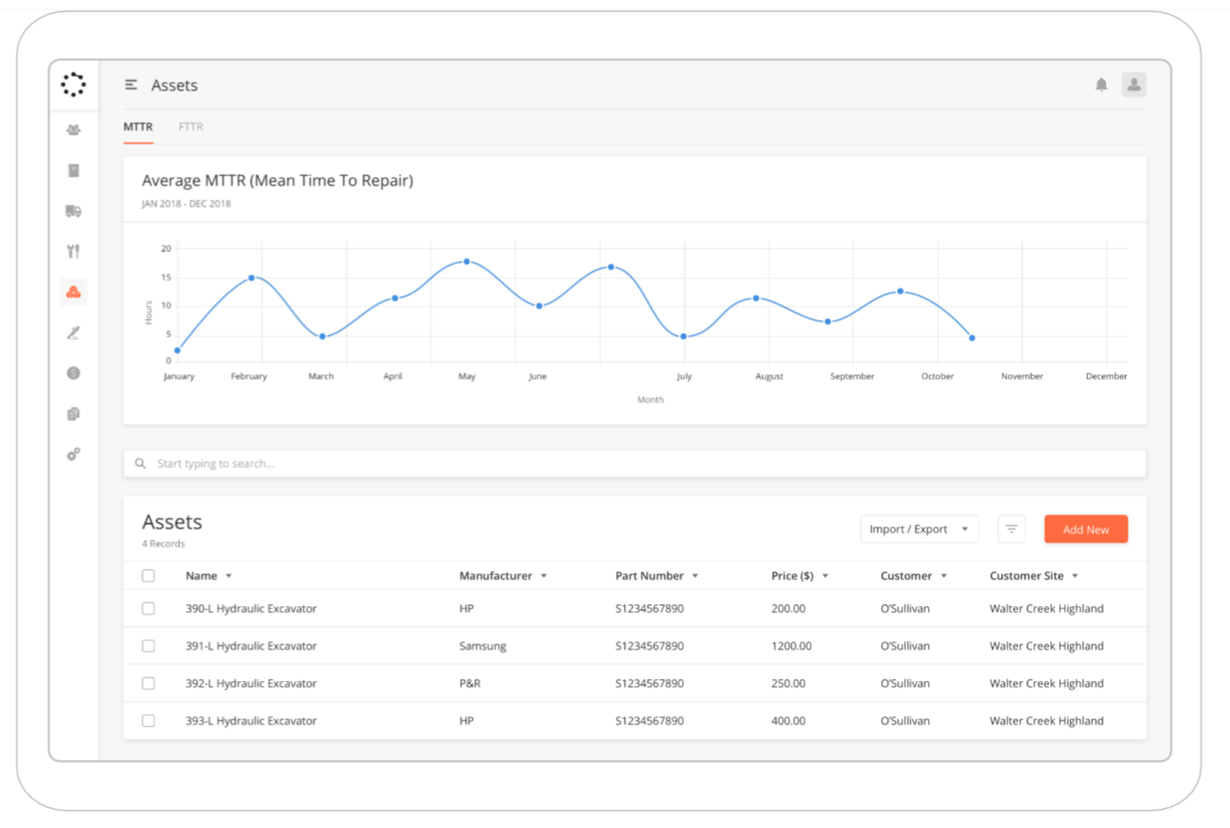Click the filter icon button

(x=1011, y=529)
